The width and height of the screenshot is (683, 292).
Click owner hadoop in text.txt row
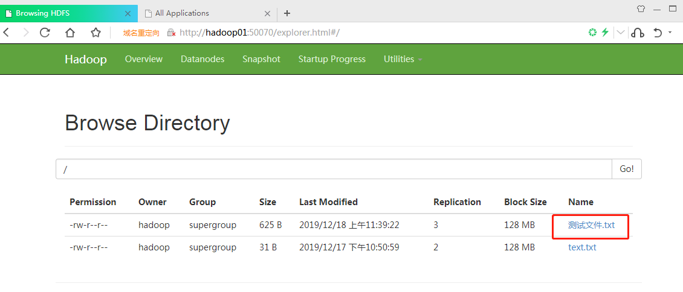154,248
